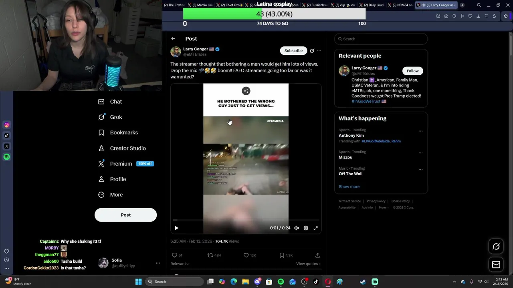Expand the Relevant replies sort dropdown
Image resolution: width=513 pixels, height=288 pixels.
[x=180, y=264]
